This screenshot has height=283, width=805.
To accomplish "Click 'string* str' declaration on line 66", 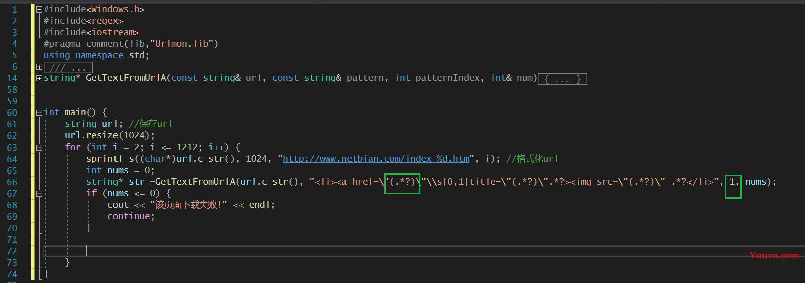I will (115, 182).
